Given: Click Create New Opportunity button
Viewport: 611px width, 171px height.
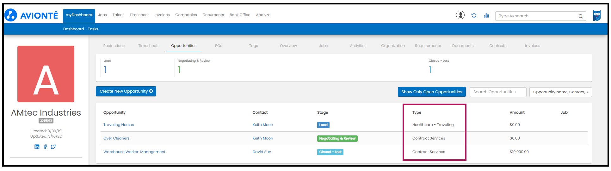Looking at the screenshot, I should [x=126, y=91].
